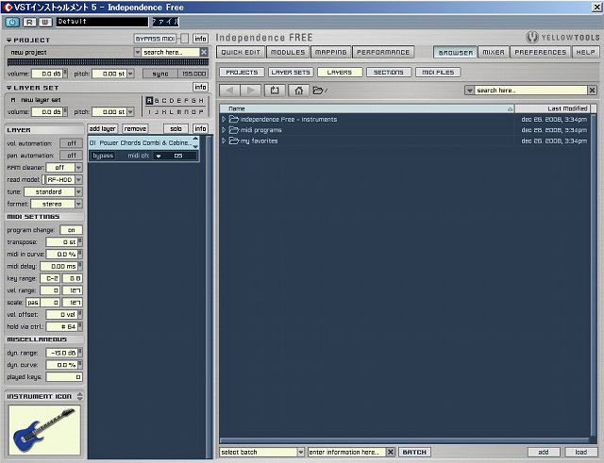Image resolution: width=604 pixels, height=463 pixels.
Task: Open the midi ch dropdown arrow
Action: [x=159, y=156]
